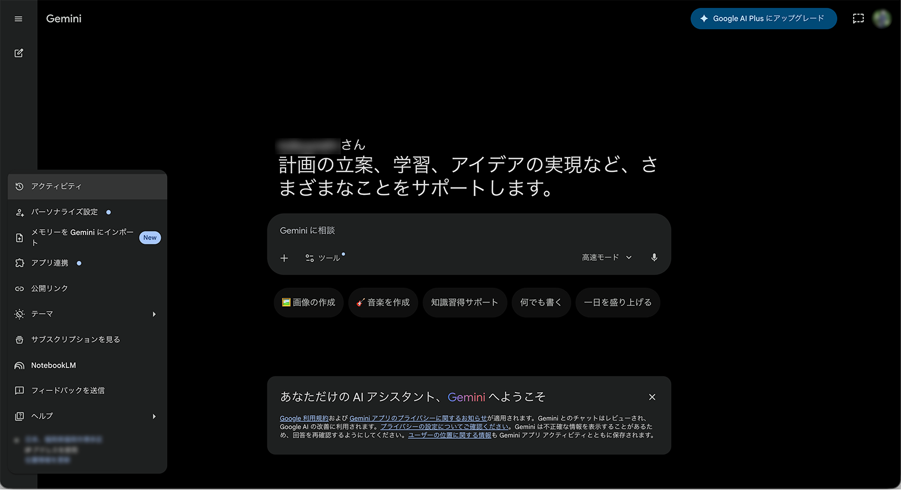Click Google AI Plus にアップグレード button
901x490 pixels.
point(764,19)
